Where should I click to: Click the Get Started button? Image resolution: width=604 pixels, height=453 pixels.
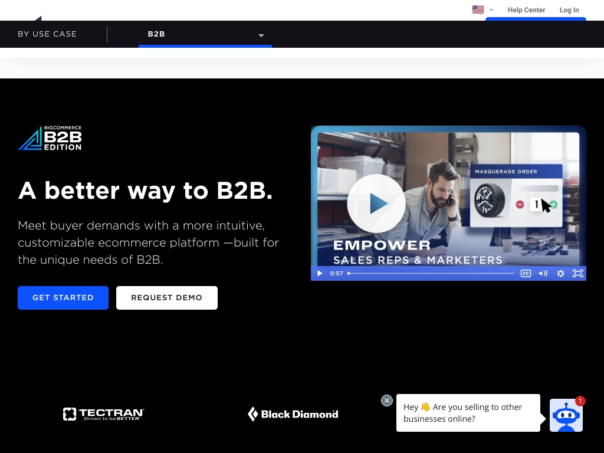pos(63,298)
